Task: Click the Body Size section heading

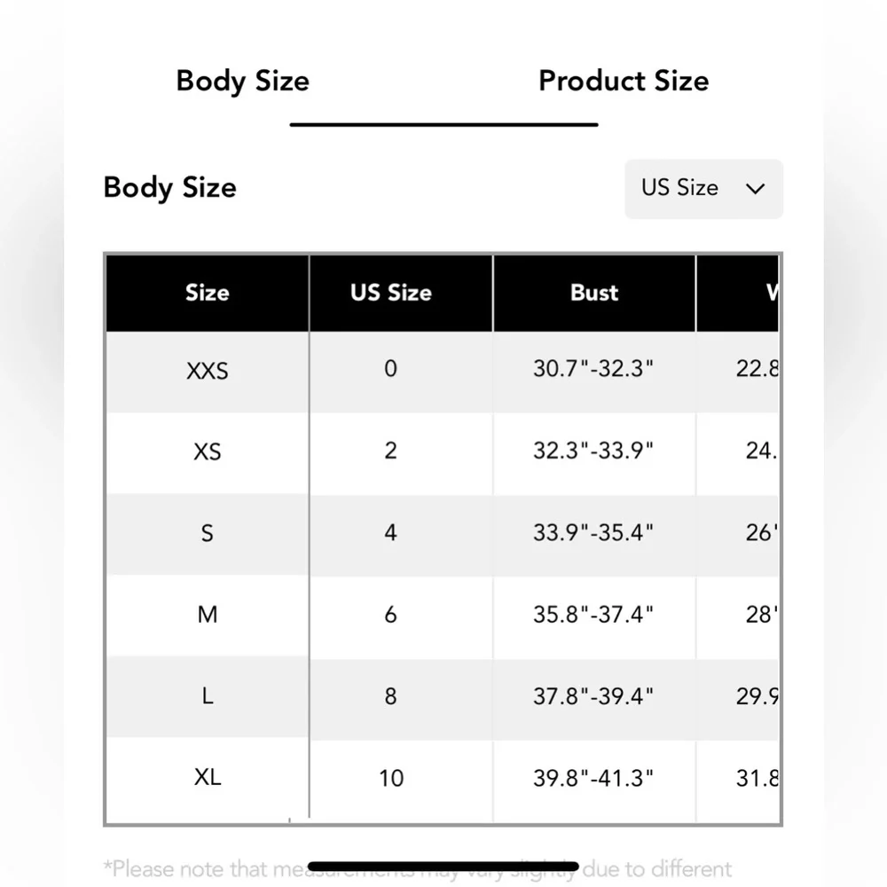Action: [x=169, y=188]
